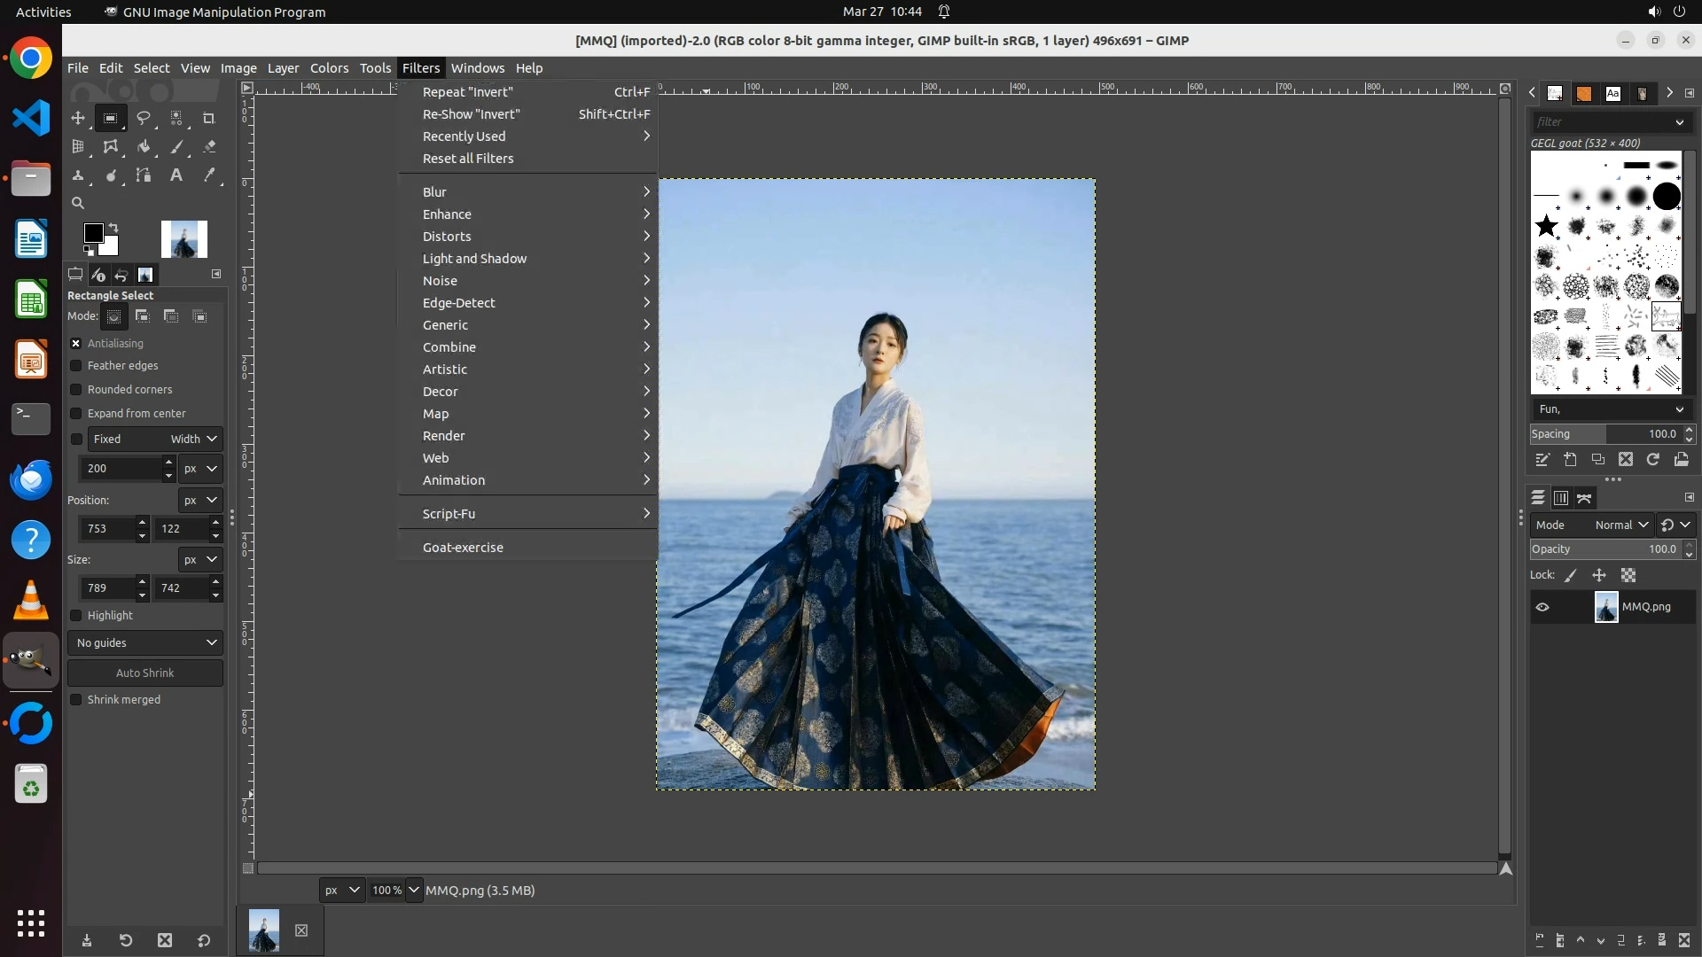Disable the Antialiasing checkbox
This screenshot has width=1702, height=957.
click(x=76, y=343)
